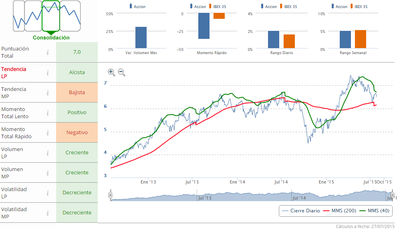Open info icon for Tendencia MP
Image resolution: width=397 pixels, height=234 pixels.
point(48,93)
